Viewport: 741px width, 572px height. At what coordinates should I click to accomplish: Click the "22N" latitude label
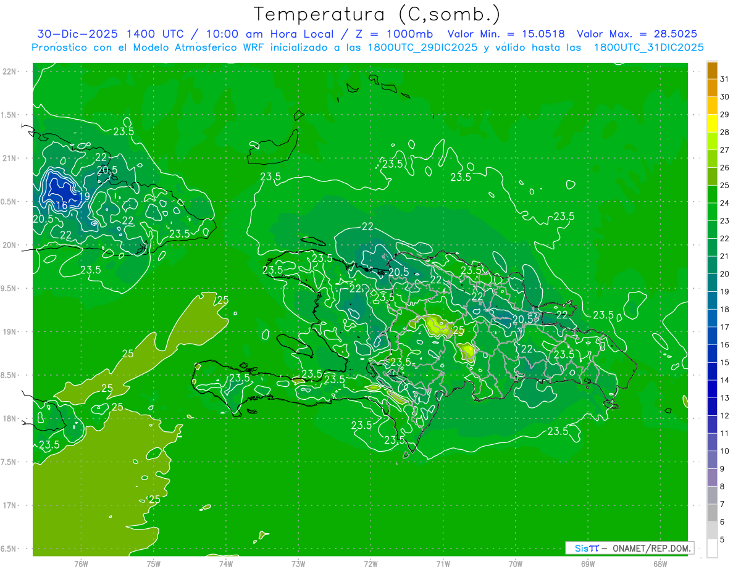point(9,72)
